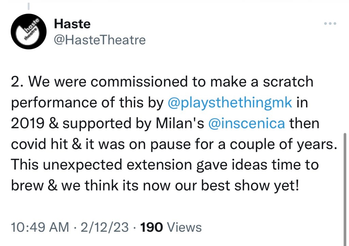The height and width of the screenshot is (246, 349).
Task: Follow the @playsthethingmk mention link
Action: tap(230, 103)
